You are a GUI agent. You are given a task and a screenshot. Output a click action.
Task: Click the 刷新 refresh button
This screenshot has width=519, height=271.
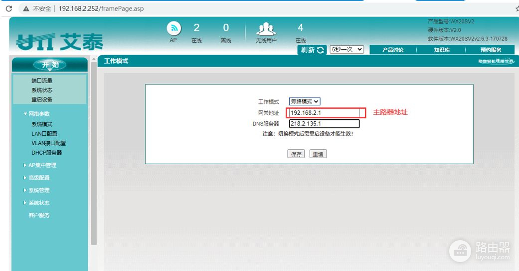[x=312, y=50]
